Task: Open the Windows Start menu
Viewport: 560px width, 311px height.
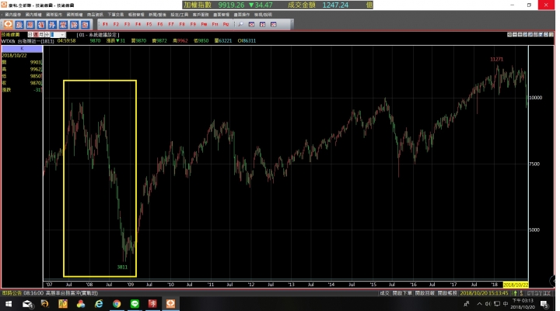Action: pyautogui.click(x=9, y=304)
